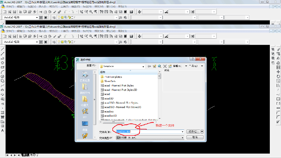Image resolution: width=281 pixels, height=158 pixels.
Task: Click the layer color square in the lower window
Action: pos(72,42)
